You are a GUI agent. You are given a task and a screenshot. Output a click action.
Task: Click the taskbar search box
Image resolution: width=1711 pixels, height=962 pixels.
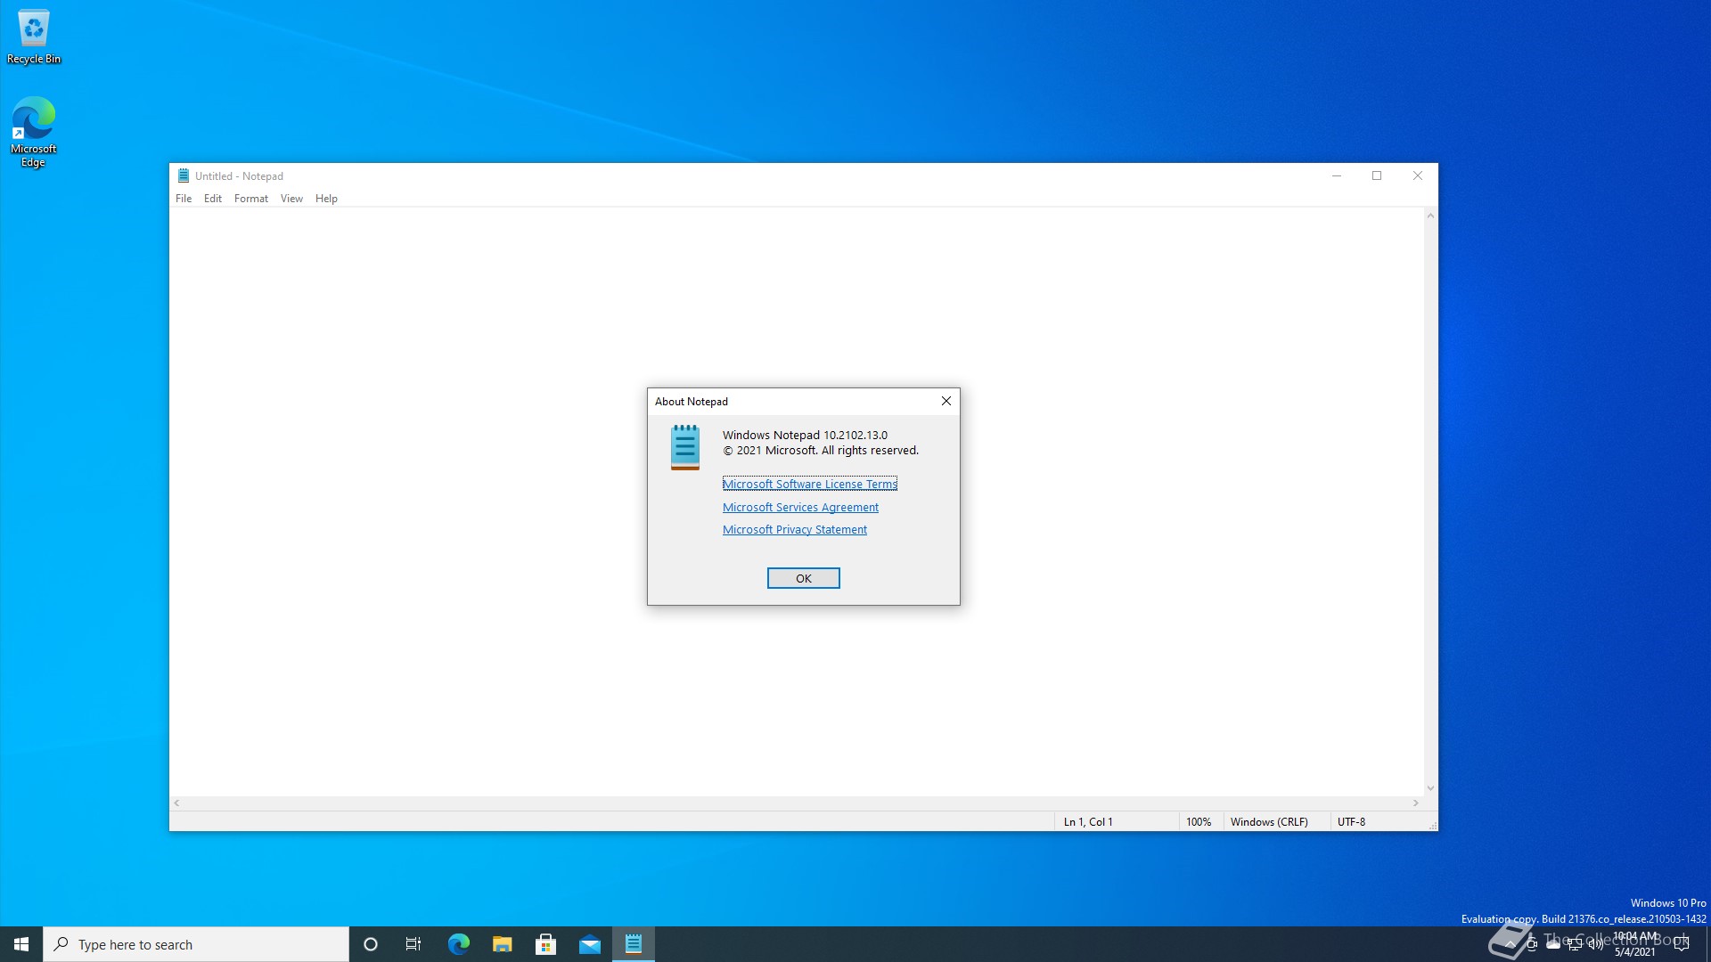(x=196, y=944)
